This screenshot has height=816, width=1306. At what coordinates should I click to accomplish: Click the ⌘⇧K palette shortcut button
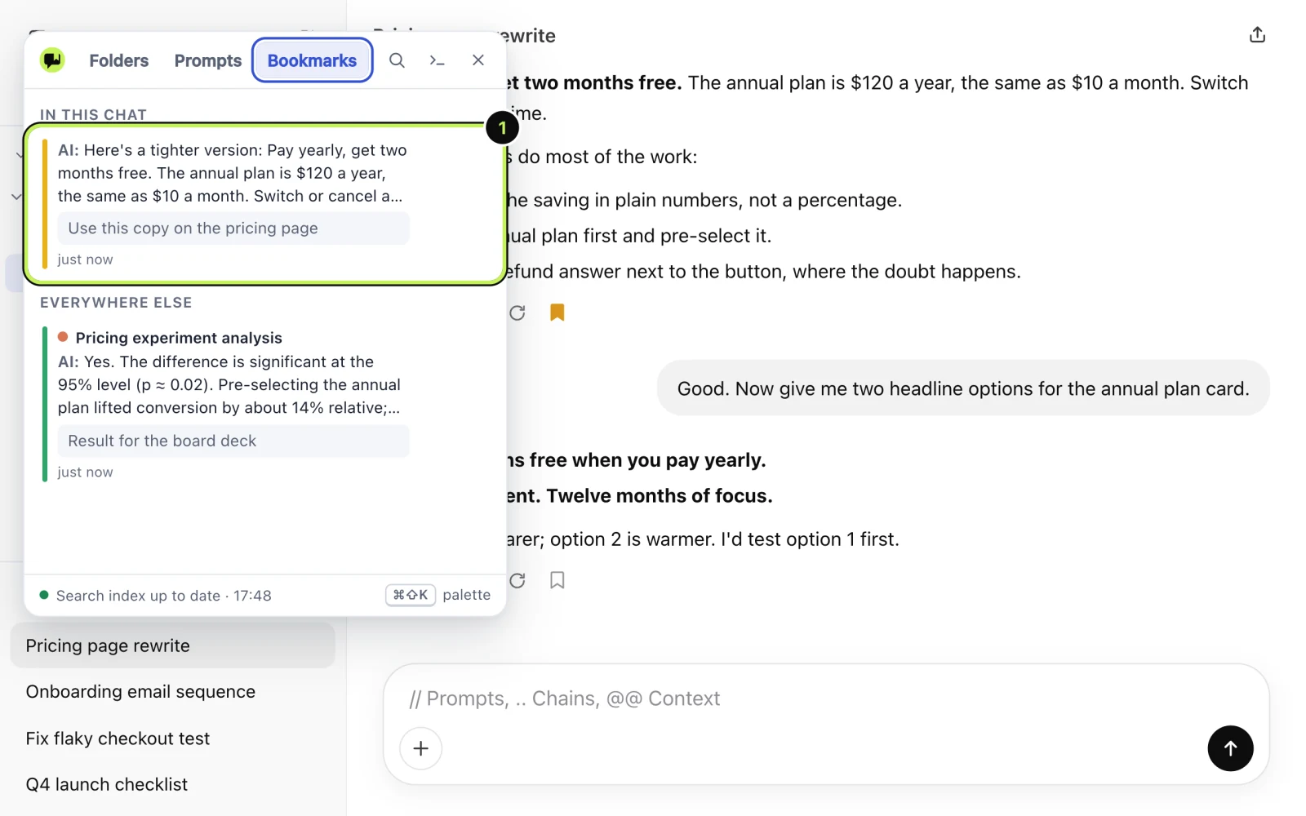click(x=411, y=595)
